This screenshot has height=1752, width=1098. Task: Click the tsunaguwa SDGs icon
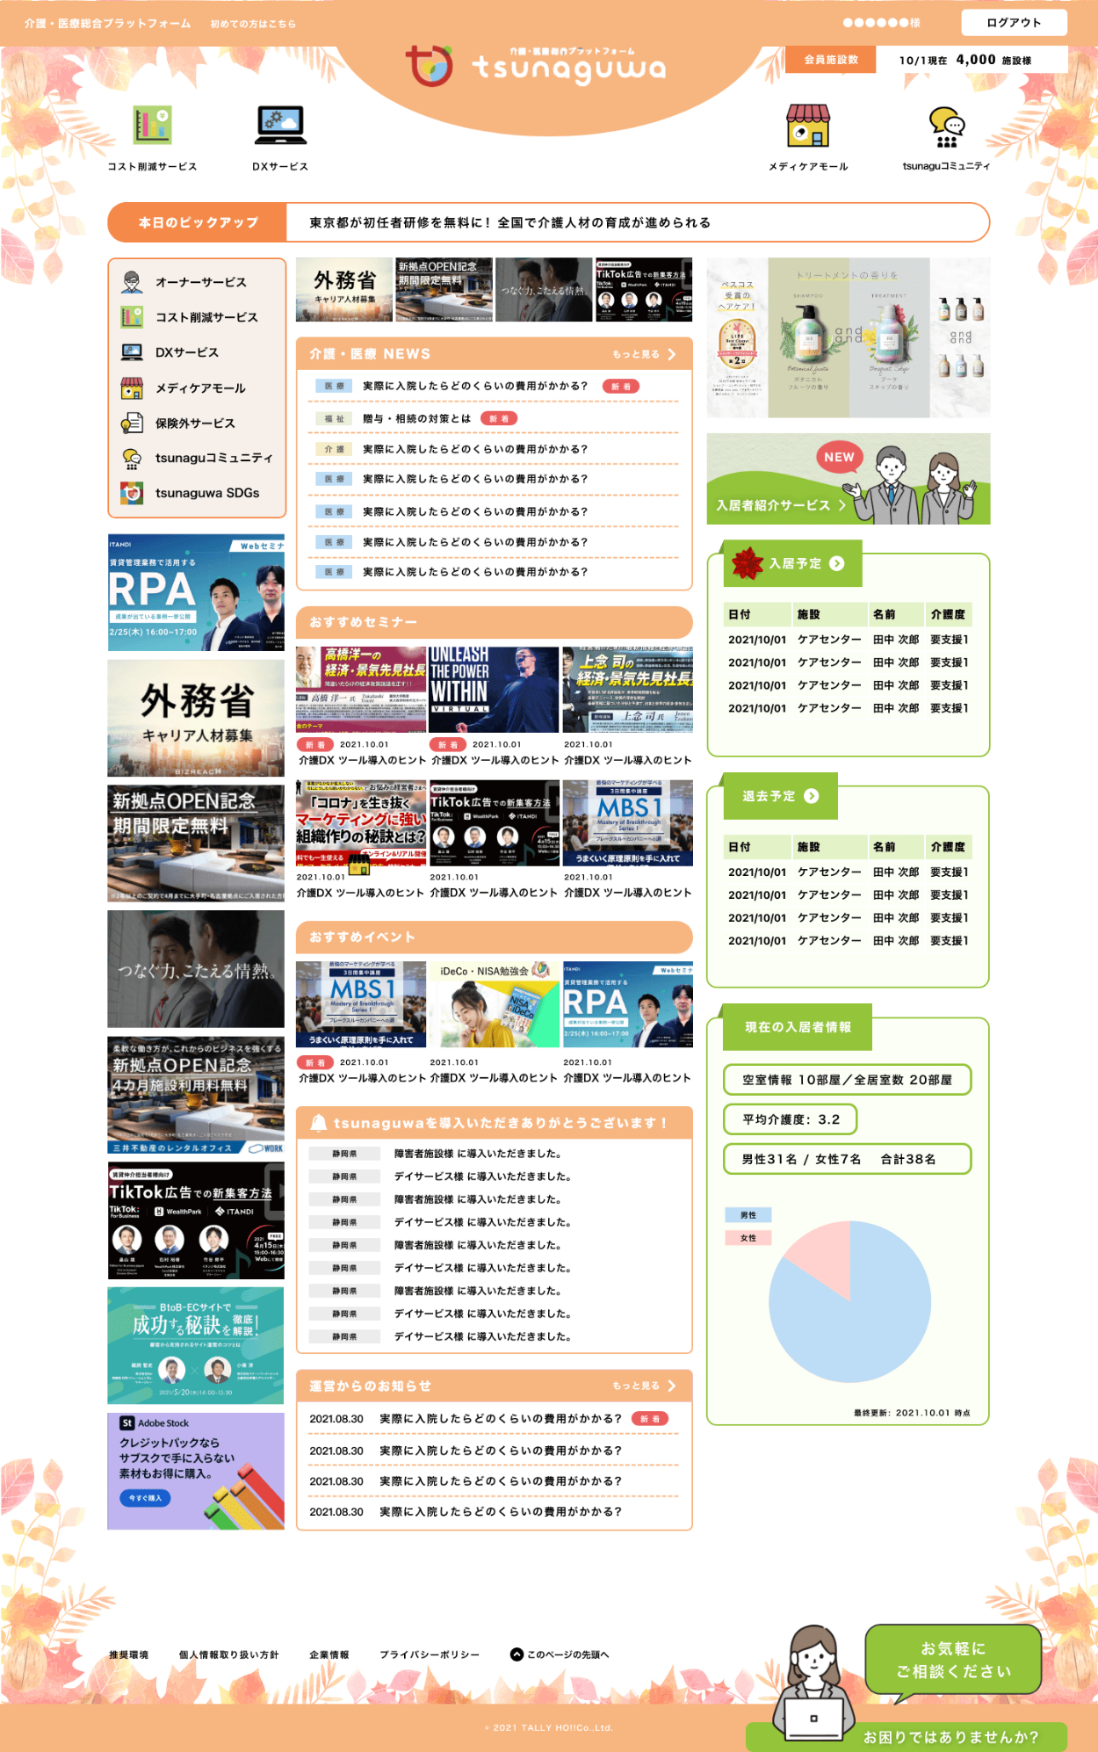(132, 493)
